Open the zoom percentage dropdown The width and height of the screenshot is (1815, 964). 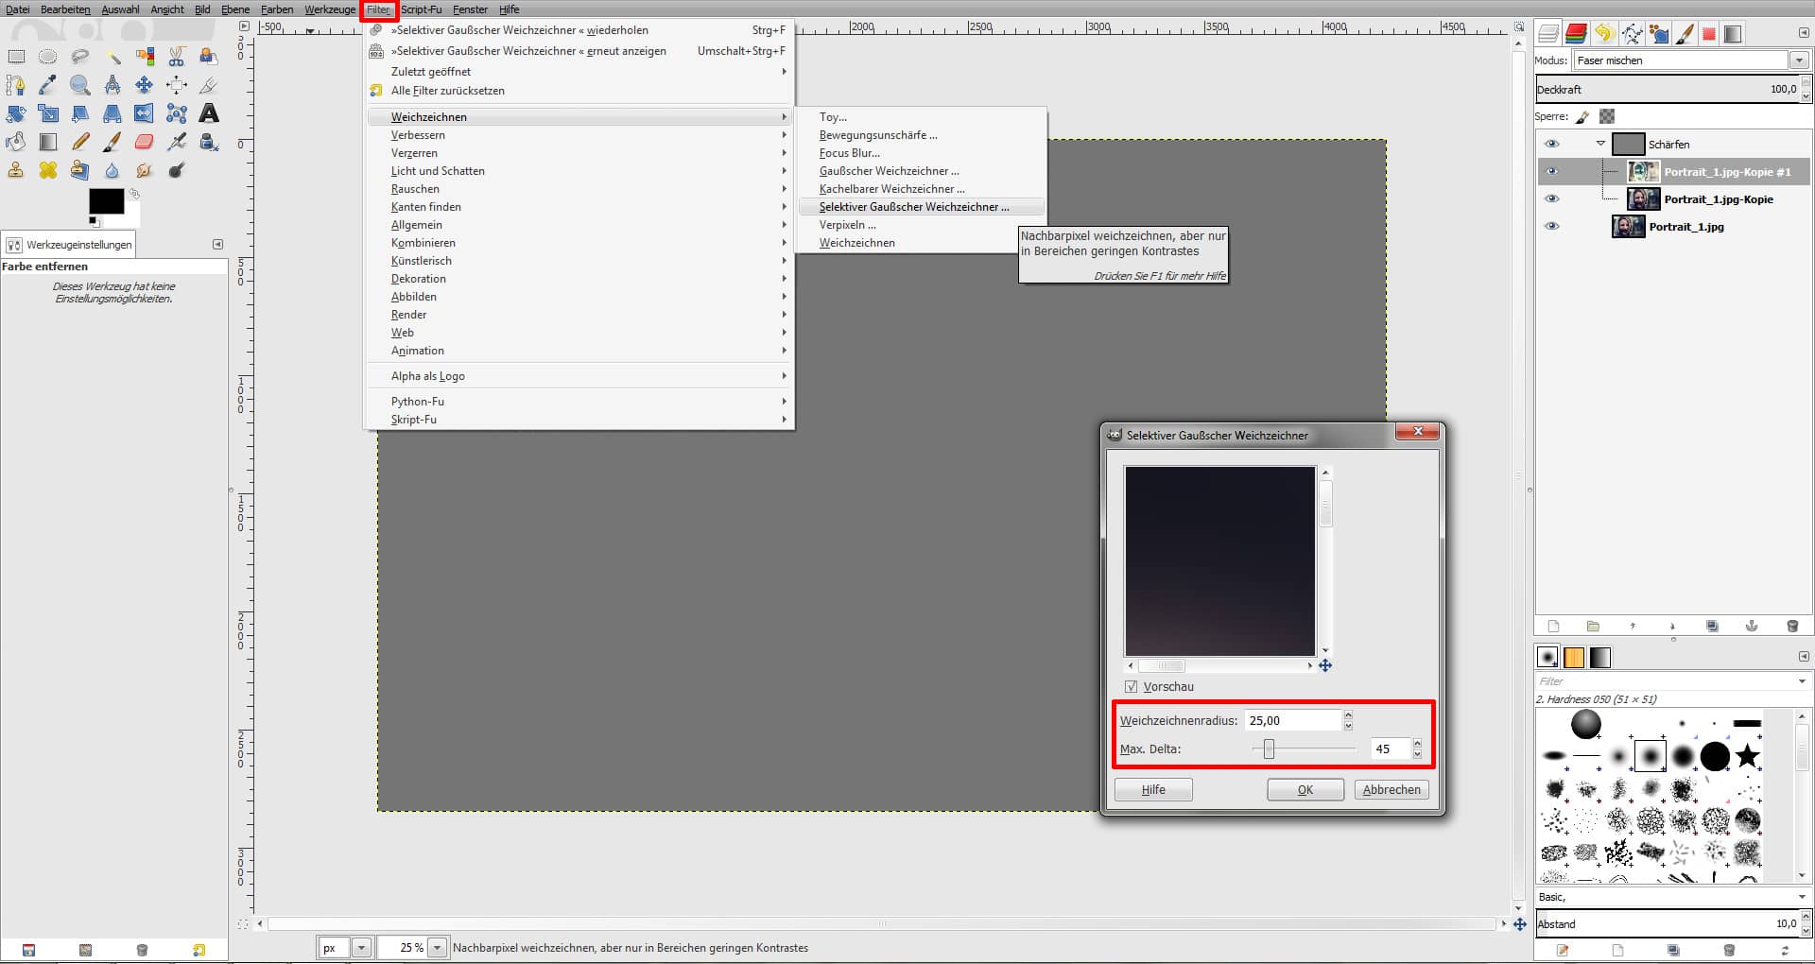[x=437, y=947]
